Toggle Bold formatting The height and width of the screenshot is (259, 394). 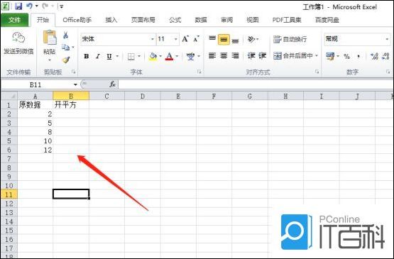(x=86, y=56)
